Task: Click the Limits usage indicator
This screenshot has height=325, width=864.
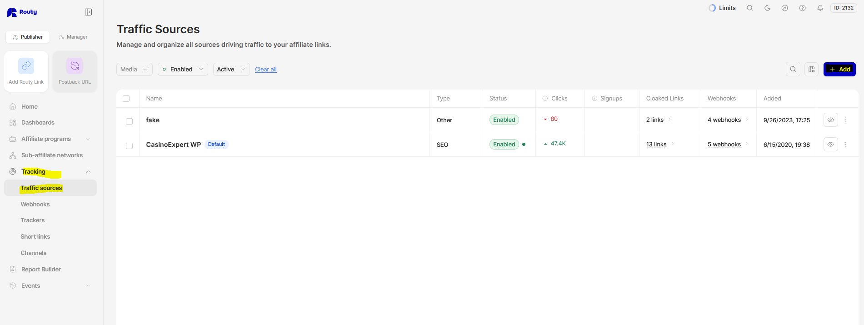Action: pos(722,8)
